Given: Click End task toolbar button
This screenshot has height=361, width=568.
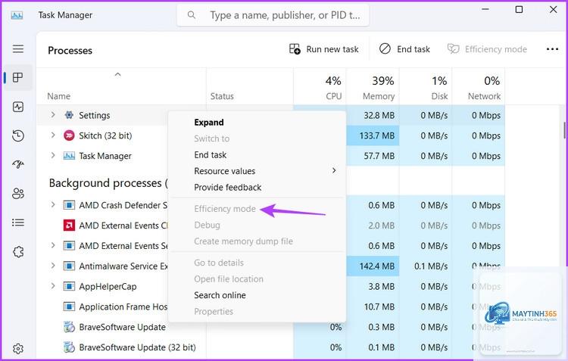Looking at the screenshot, I should pos(404,49).
